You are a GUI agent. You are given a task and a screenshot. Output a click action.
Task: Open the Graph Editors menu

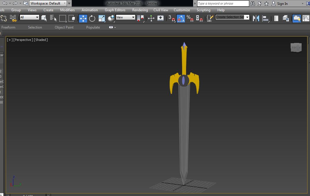point(115,10)
